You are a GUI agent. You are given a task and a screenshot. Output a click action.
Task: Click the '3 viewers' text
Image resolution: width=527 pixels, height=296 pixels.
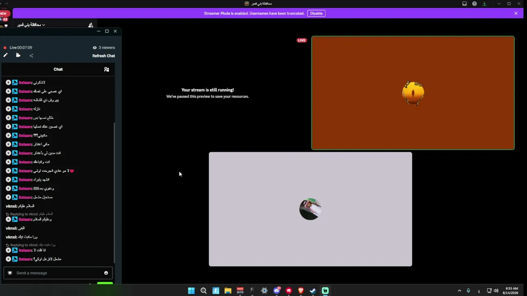coord(106,48)
